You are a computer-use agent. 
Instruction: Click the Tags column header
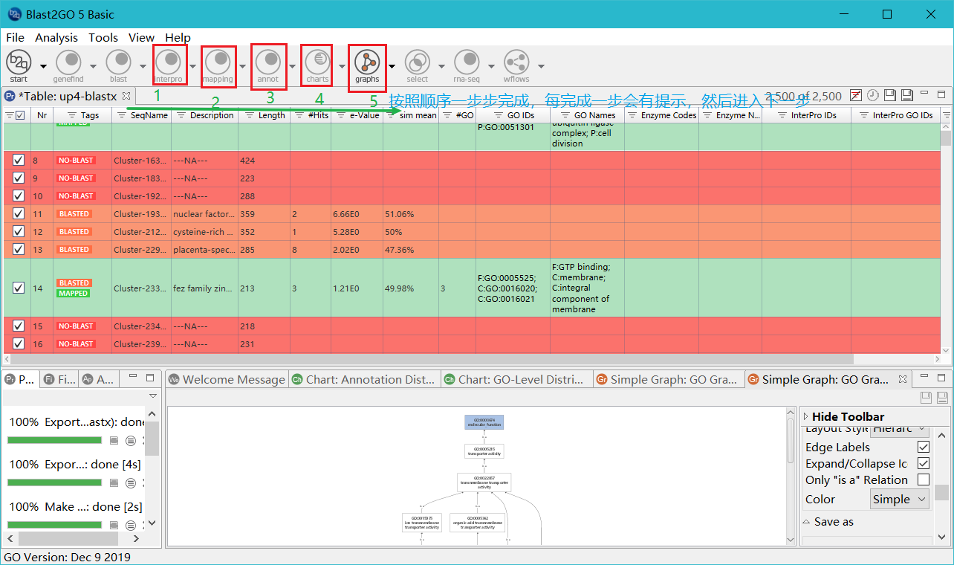pos(82,115)
